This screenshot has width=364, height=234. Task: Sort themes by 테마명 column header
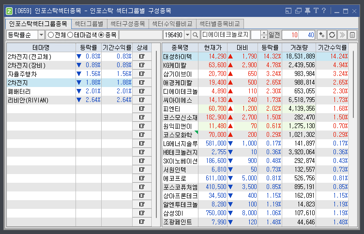tap(41, 47)
